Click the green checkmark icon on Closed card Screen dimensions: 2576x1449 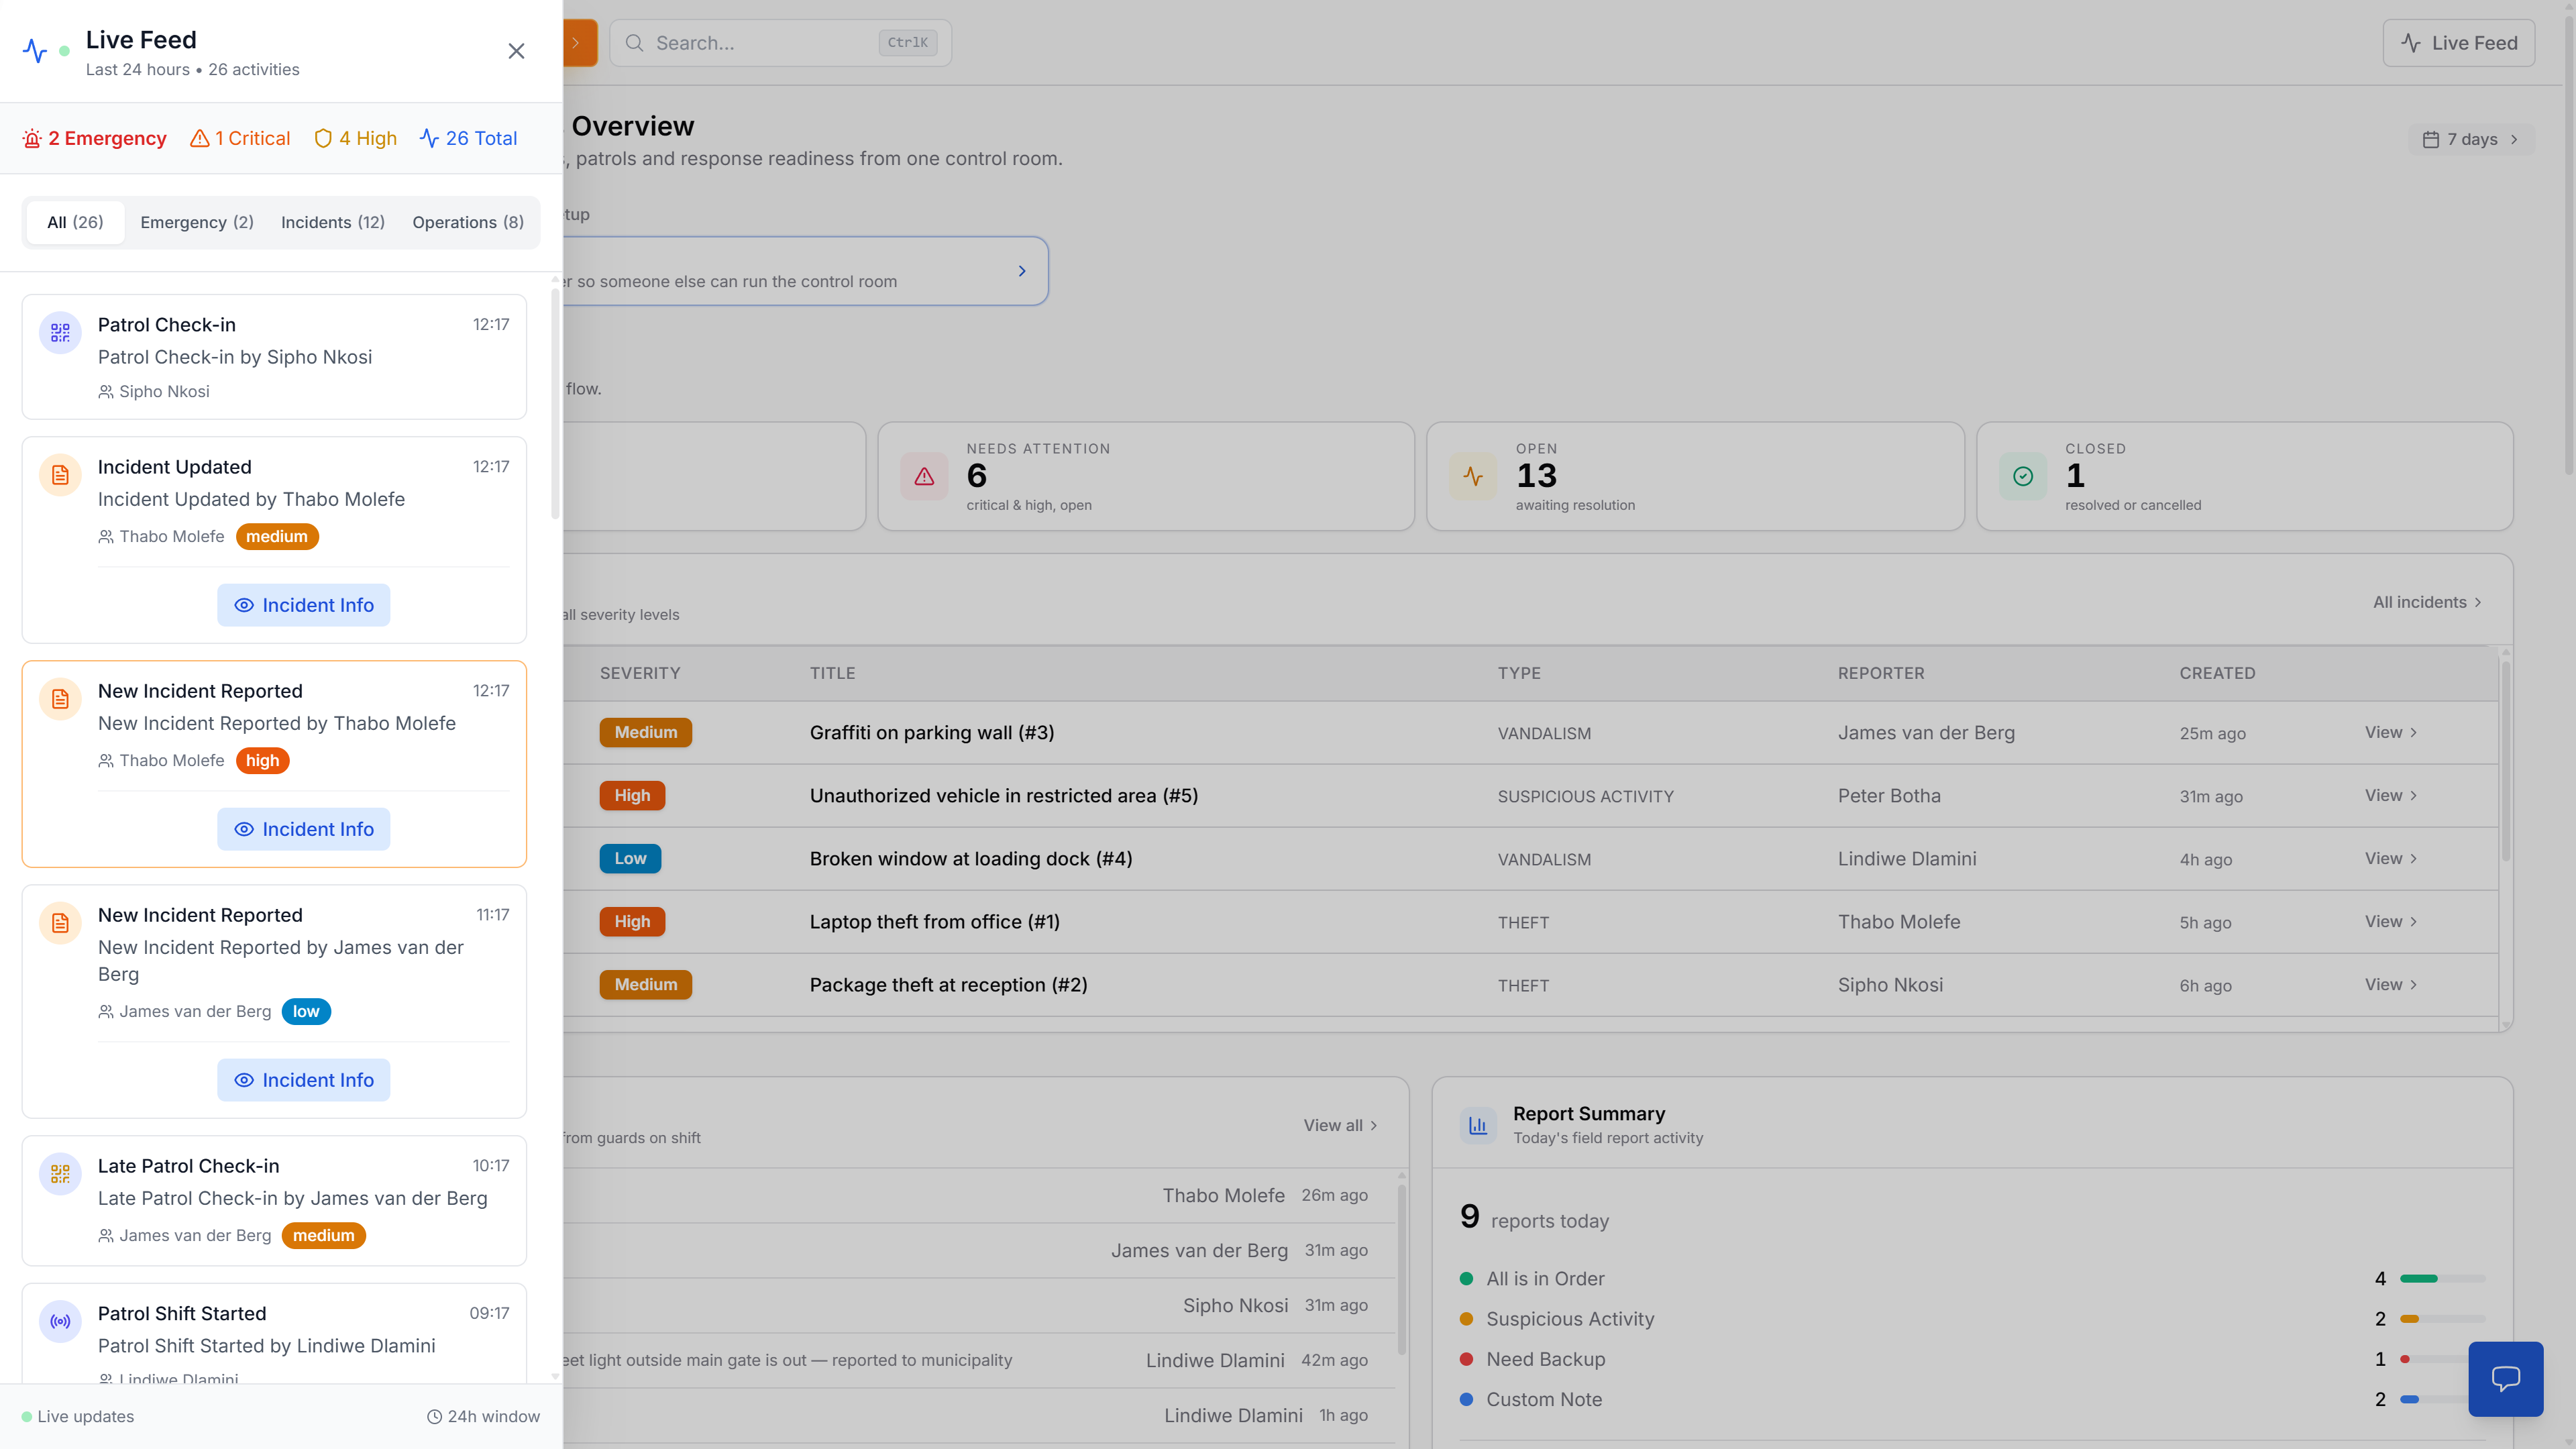tap(2022, 477)
